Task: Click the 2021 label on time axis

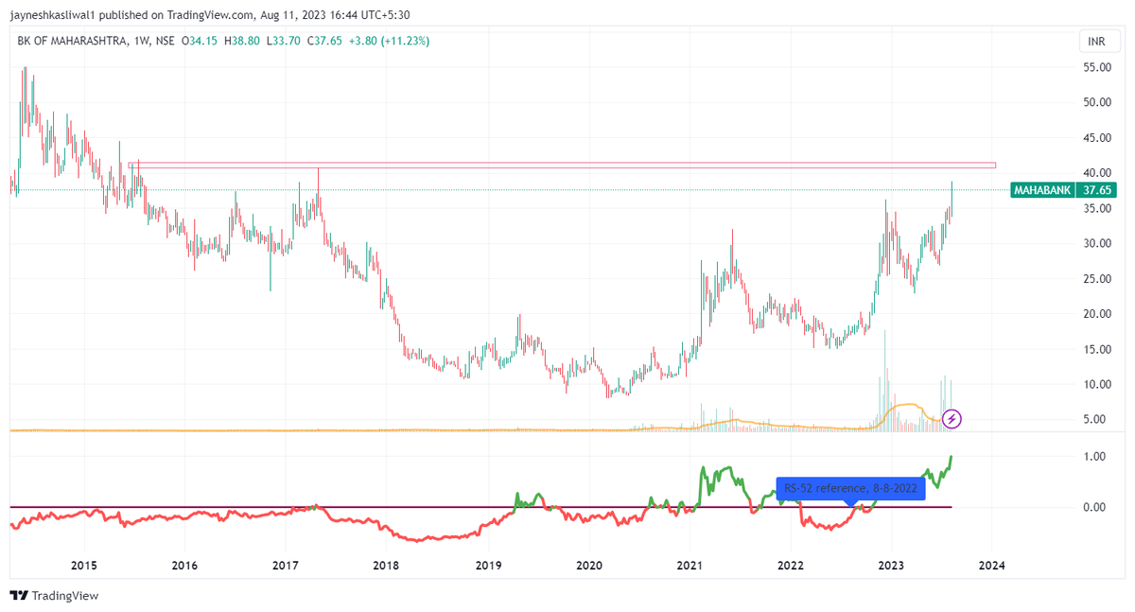Action: pos(690,566)
